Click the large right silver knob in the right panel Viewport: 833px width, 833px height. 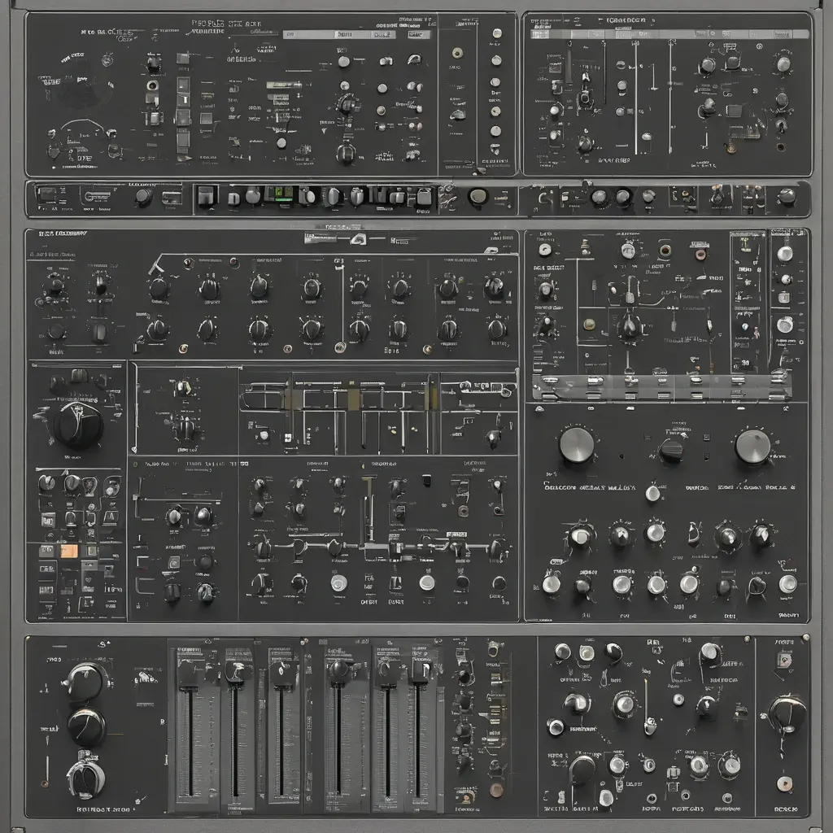pyautogui.click(x=752, y=447)
